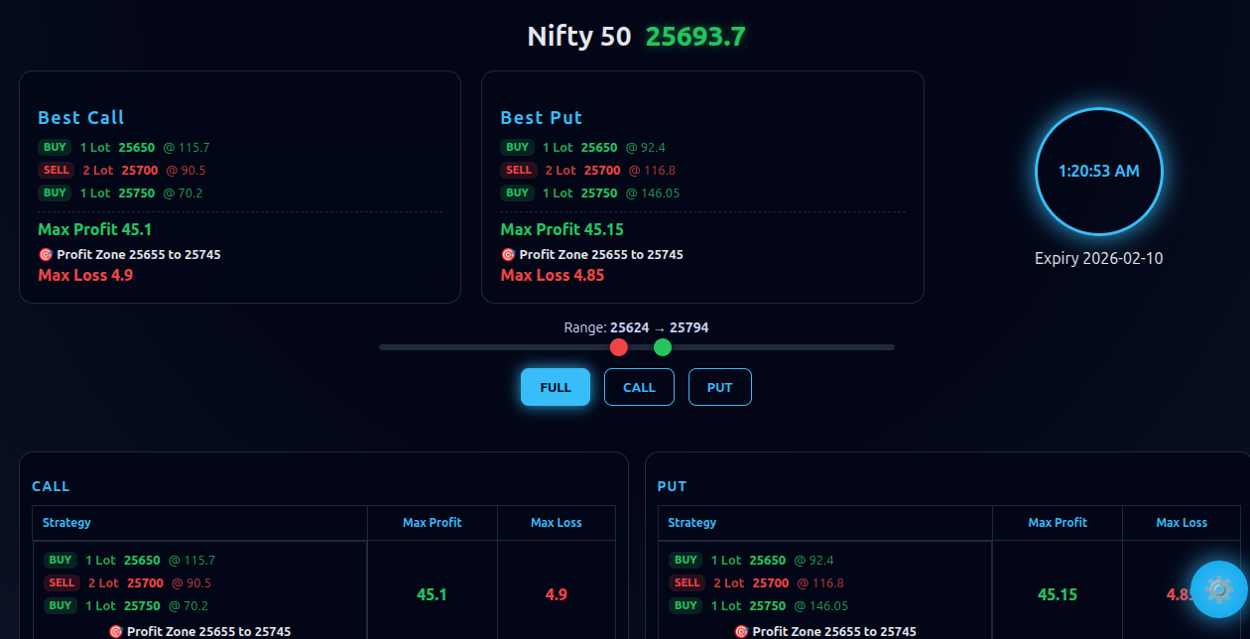The height and width of the screenshot is (639, 1250).
Task: Click the Nifty 50 price 25693.7
Action: [x=695, y=37]
